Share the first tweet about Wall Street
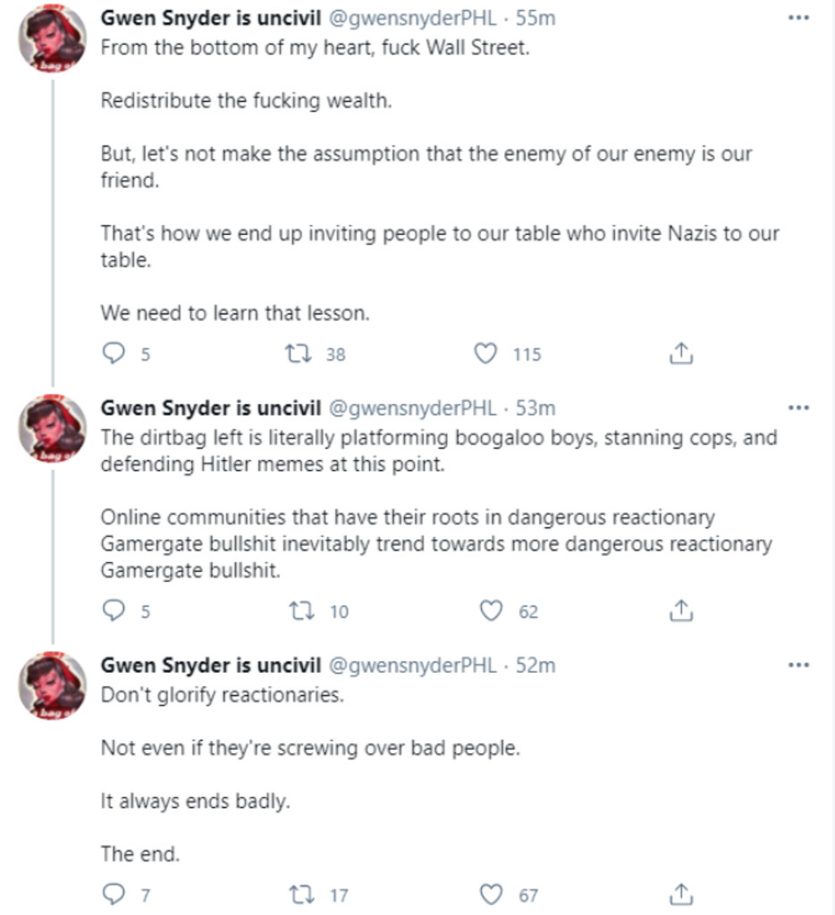835x915 pixels. click(681, 355)
